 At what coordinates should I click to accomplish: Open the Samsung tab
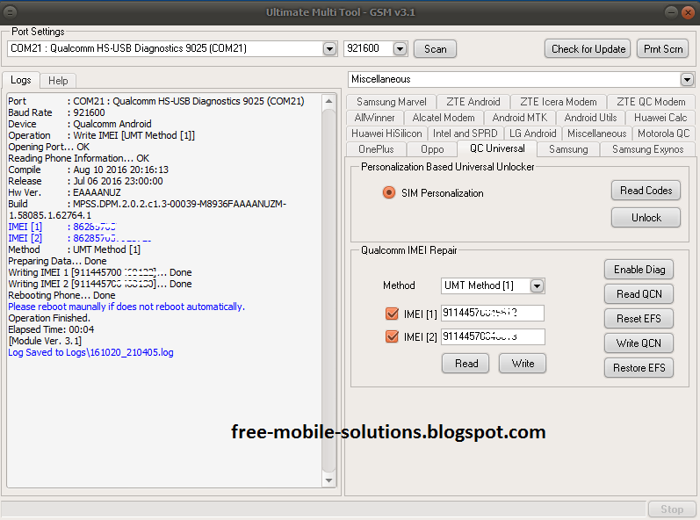[568, 149]
